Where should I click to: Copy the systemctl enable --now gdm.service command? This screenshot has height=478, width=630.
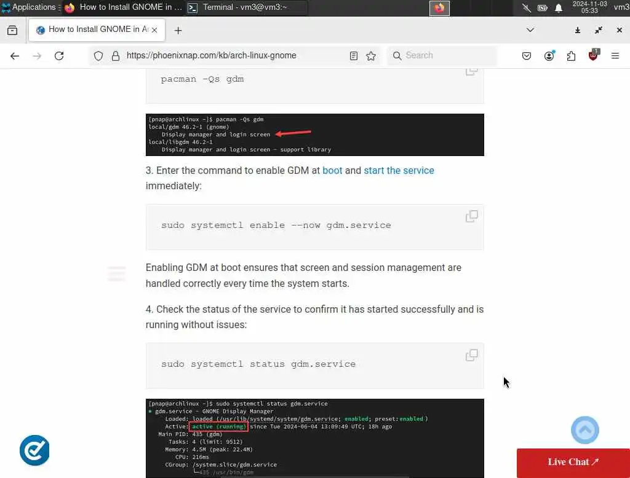(x=472, y=216)
